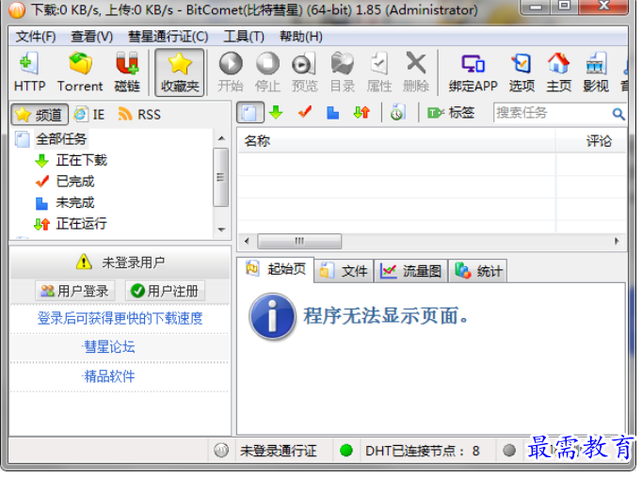Click the 搜索任务 search field
The width and height of the screenshot is (642, 477).
(553, 113)
